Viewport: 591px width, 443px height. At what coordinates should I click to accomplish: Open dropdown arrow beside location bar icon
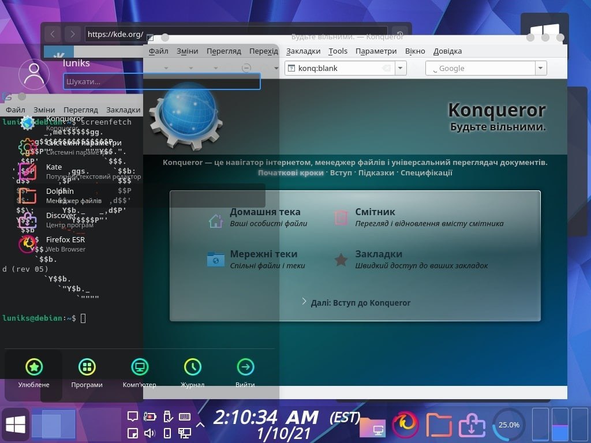pos(276,68)
